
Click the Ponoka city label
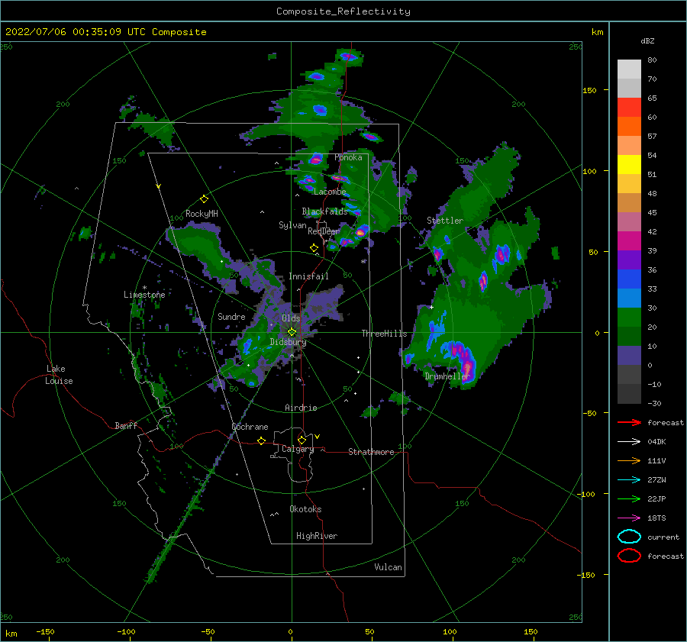point(348,157)
